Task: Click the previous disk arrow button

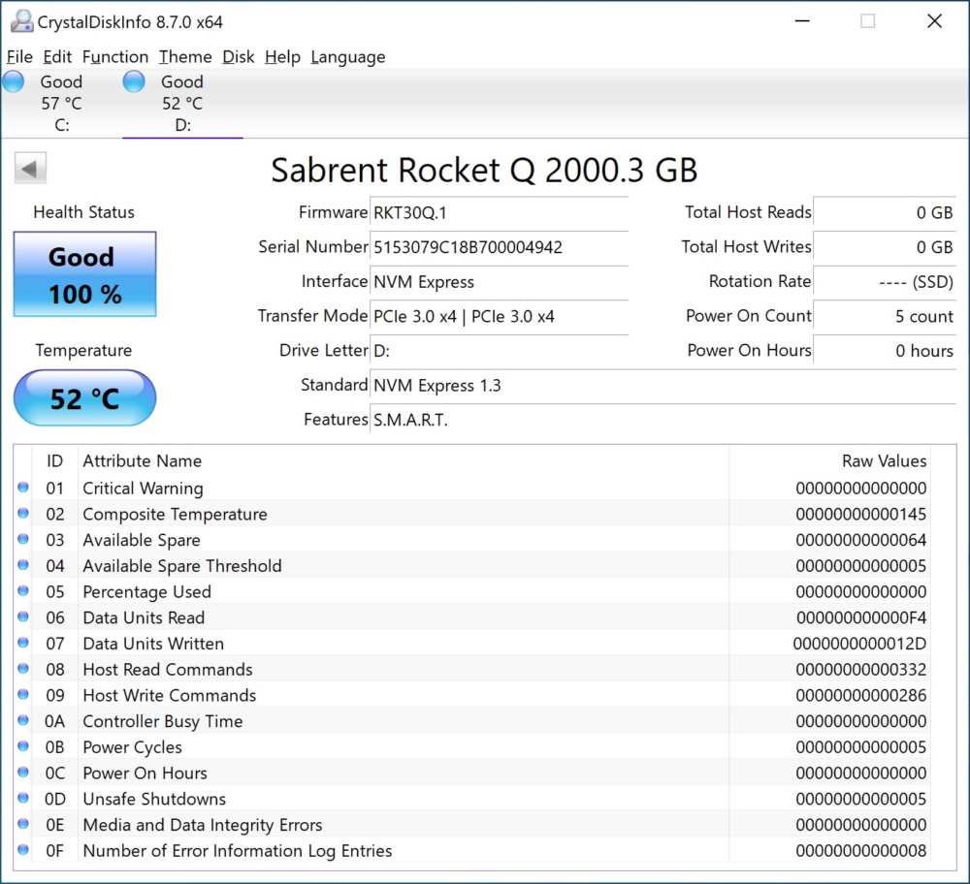Action: (30, 168)
